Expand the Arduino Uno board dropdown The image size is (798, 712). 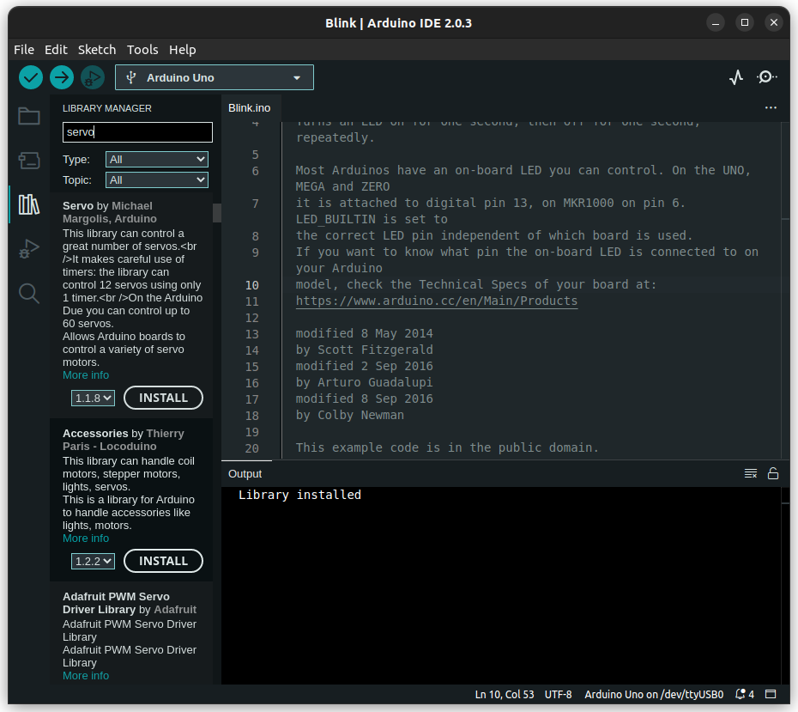point(215,77)
